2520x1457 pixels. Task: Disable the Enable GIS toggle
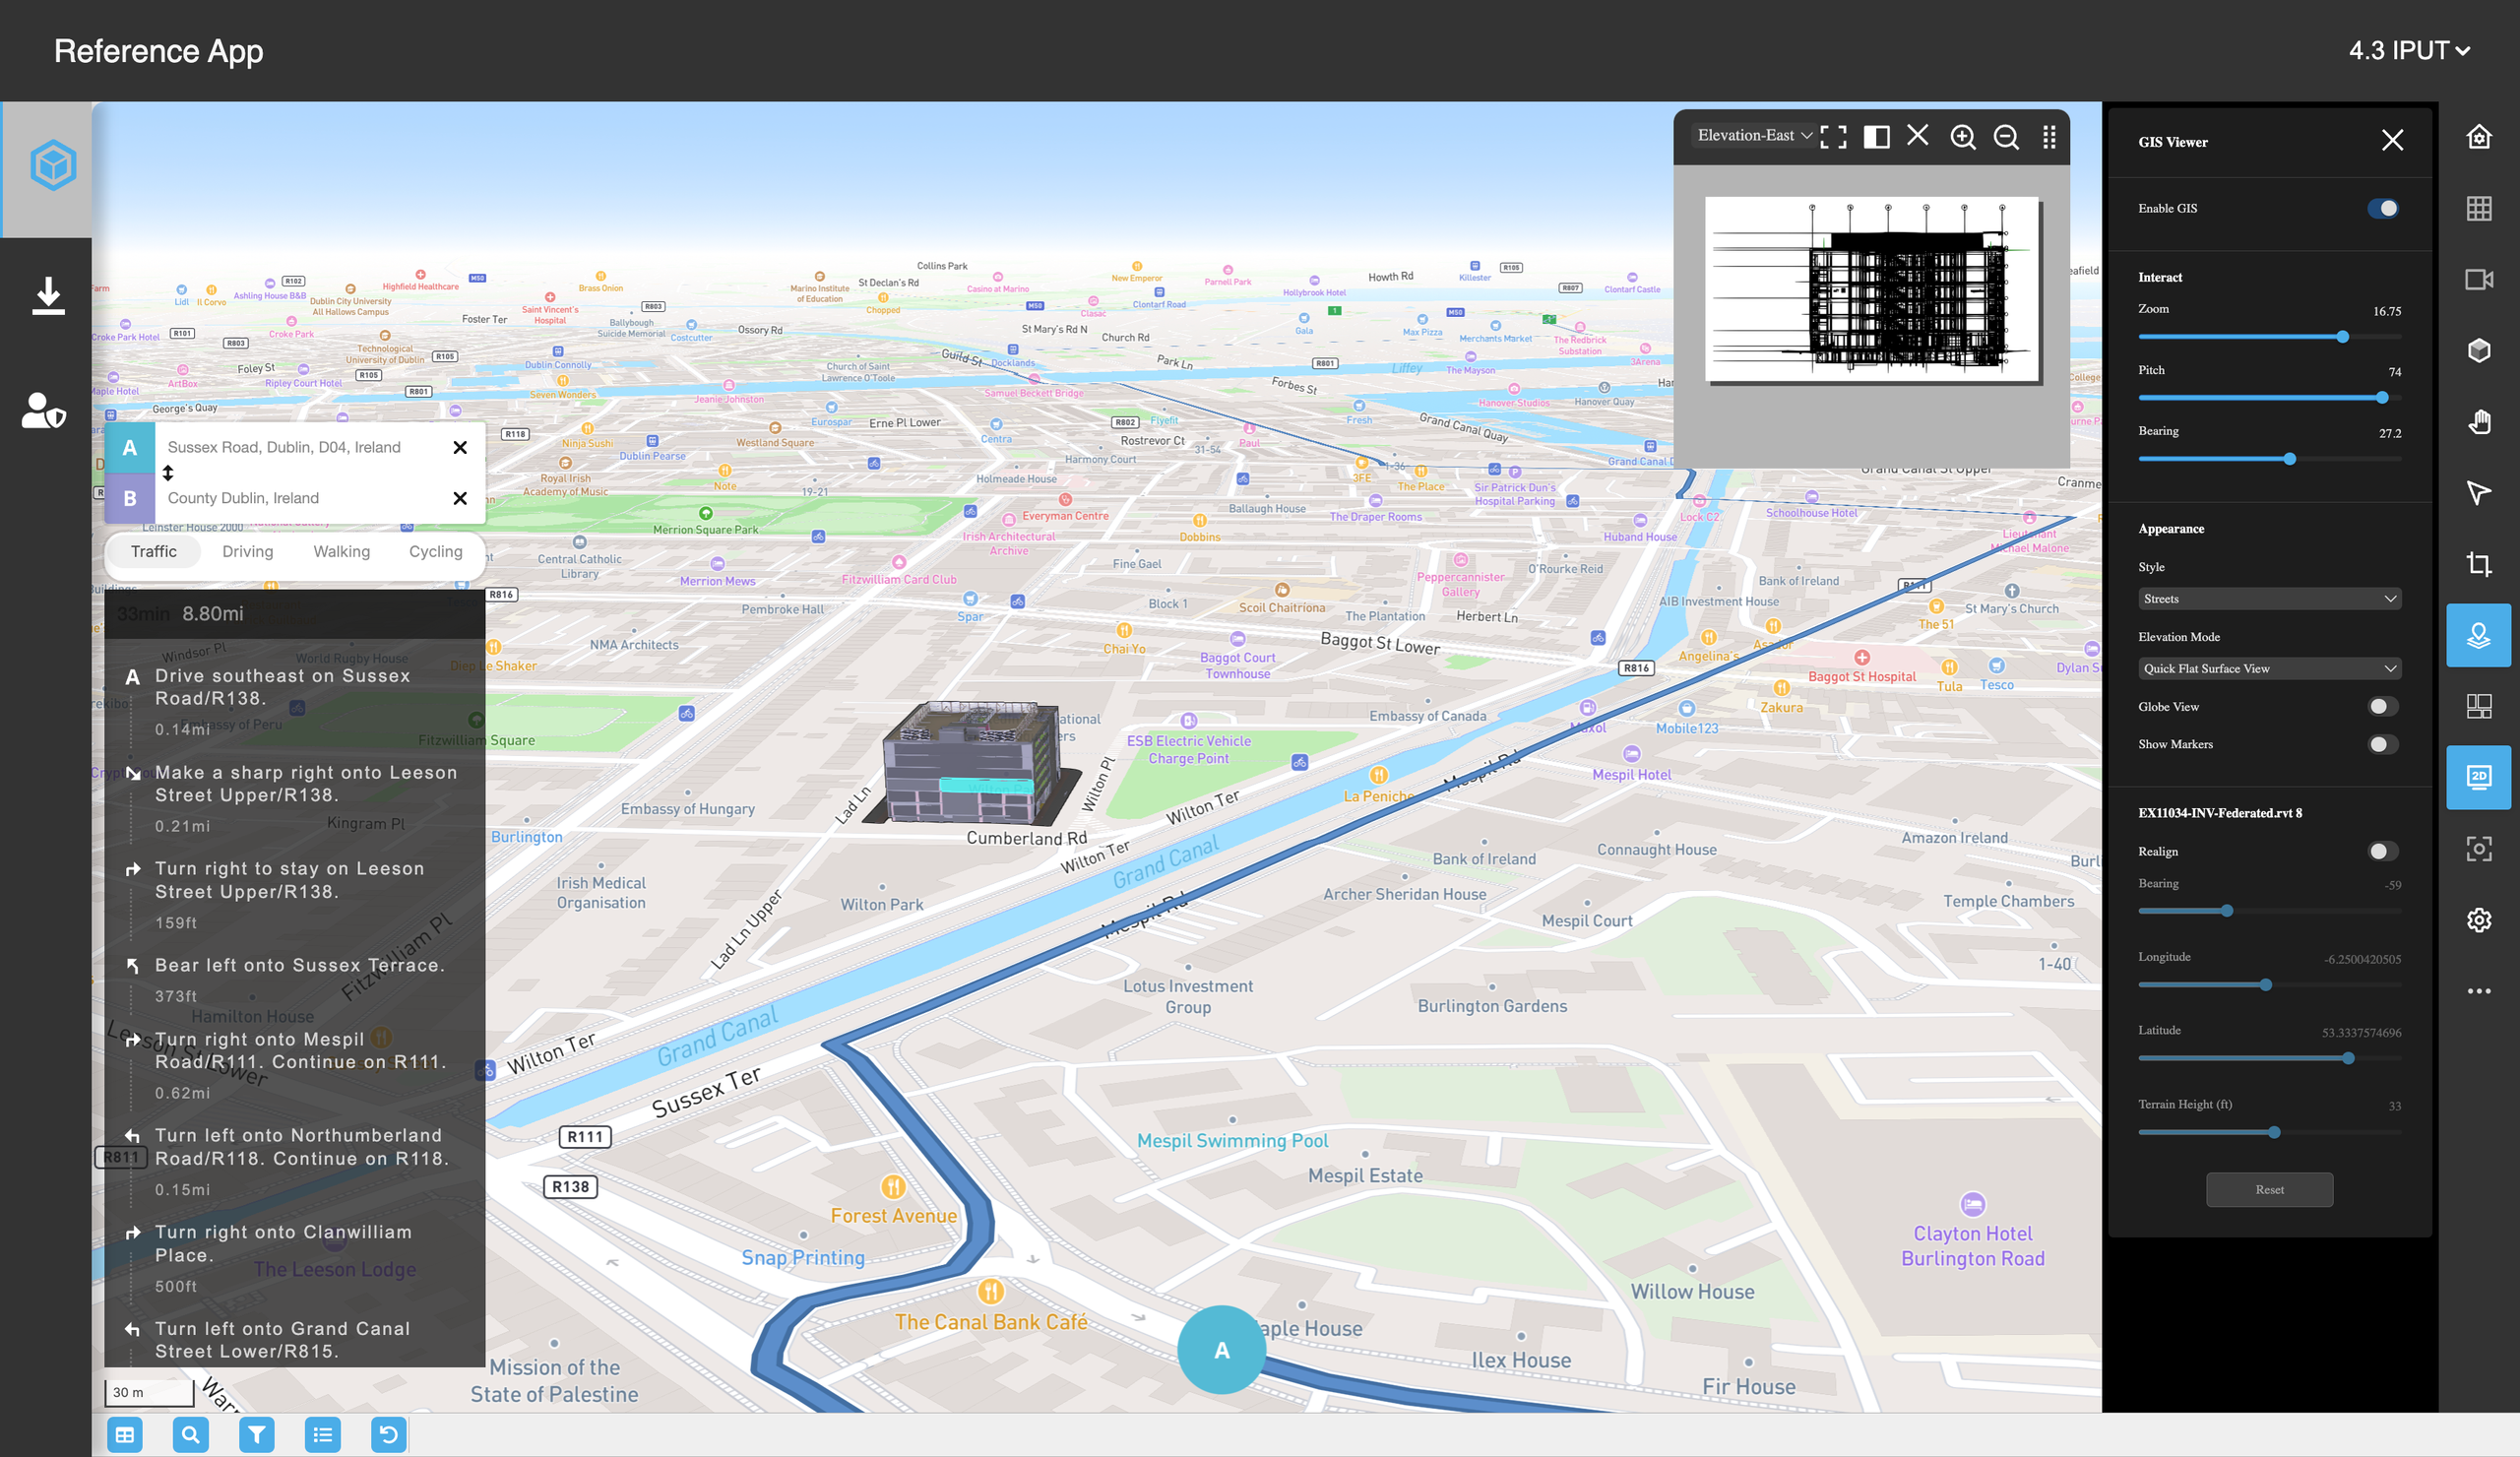(2382, 208)
